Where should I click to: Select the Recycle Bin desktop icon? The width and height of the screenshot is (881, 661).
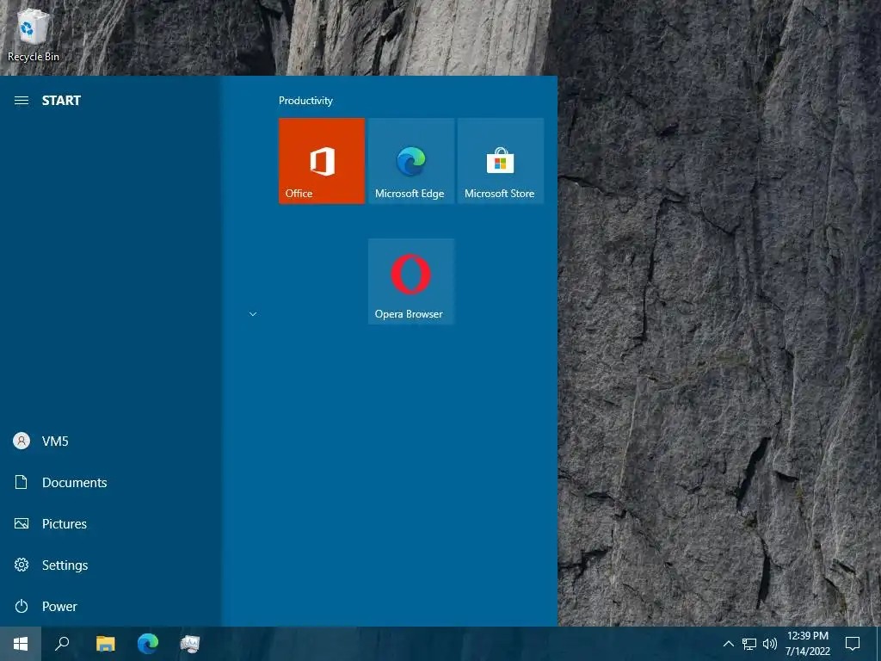click(34, 34)
